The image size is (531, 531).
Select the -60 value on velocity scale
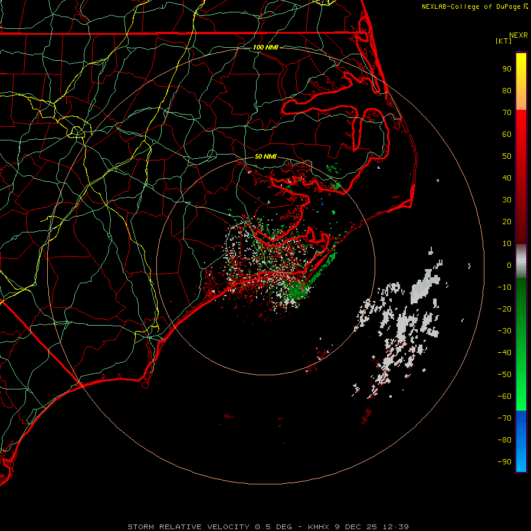pyautogui.click(x=504, y=396)
